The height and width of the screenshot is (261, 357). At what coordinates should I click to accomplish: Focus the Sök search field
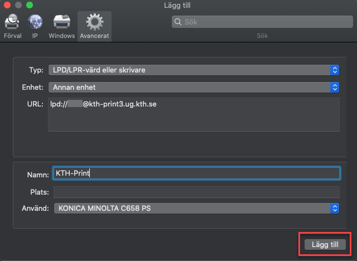coord(262,22)
